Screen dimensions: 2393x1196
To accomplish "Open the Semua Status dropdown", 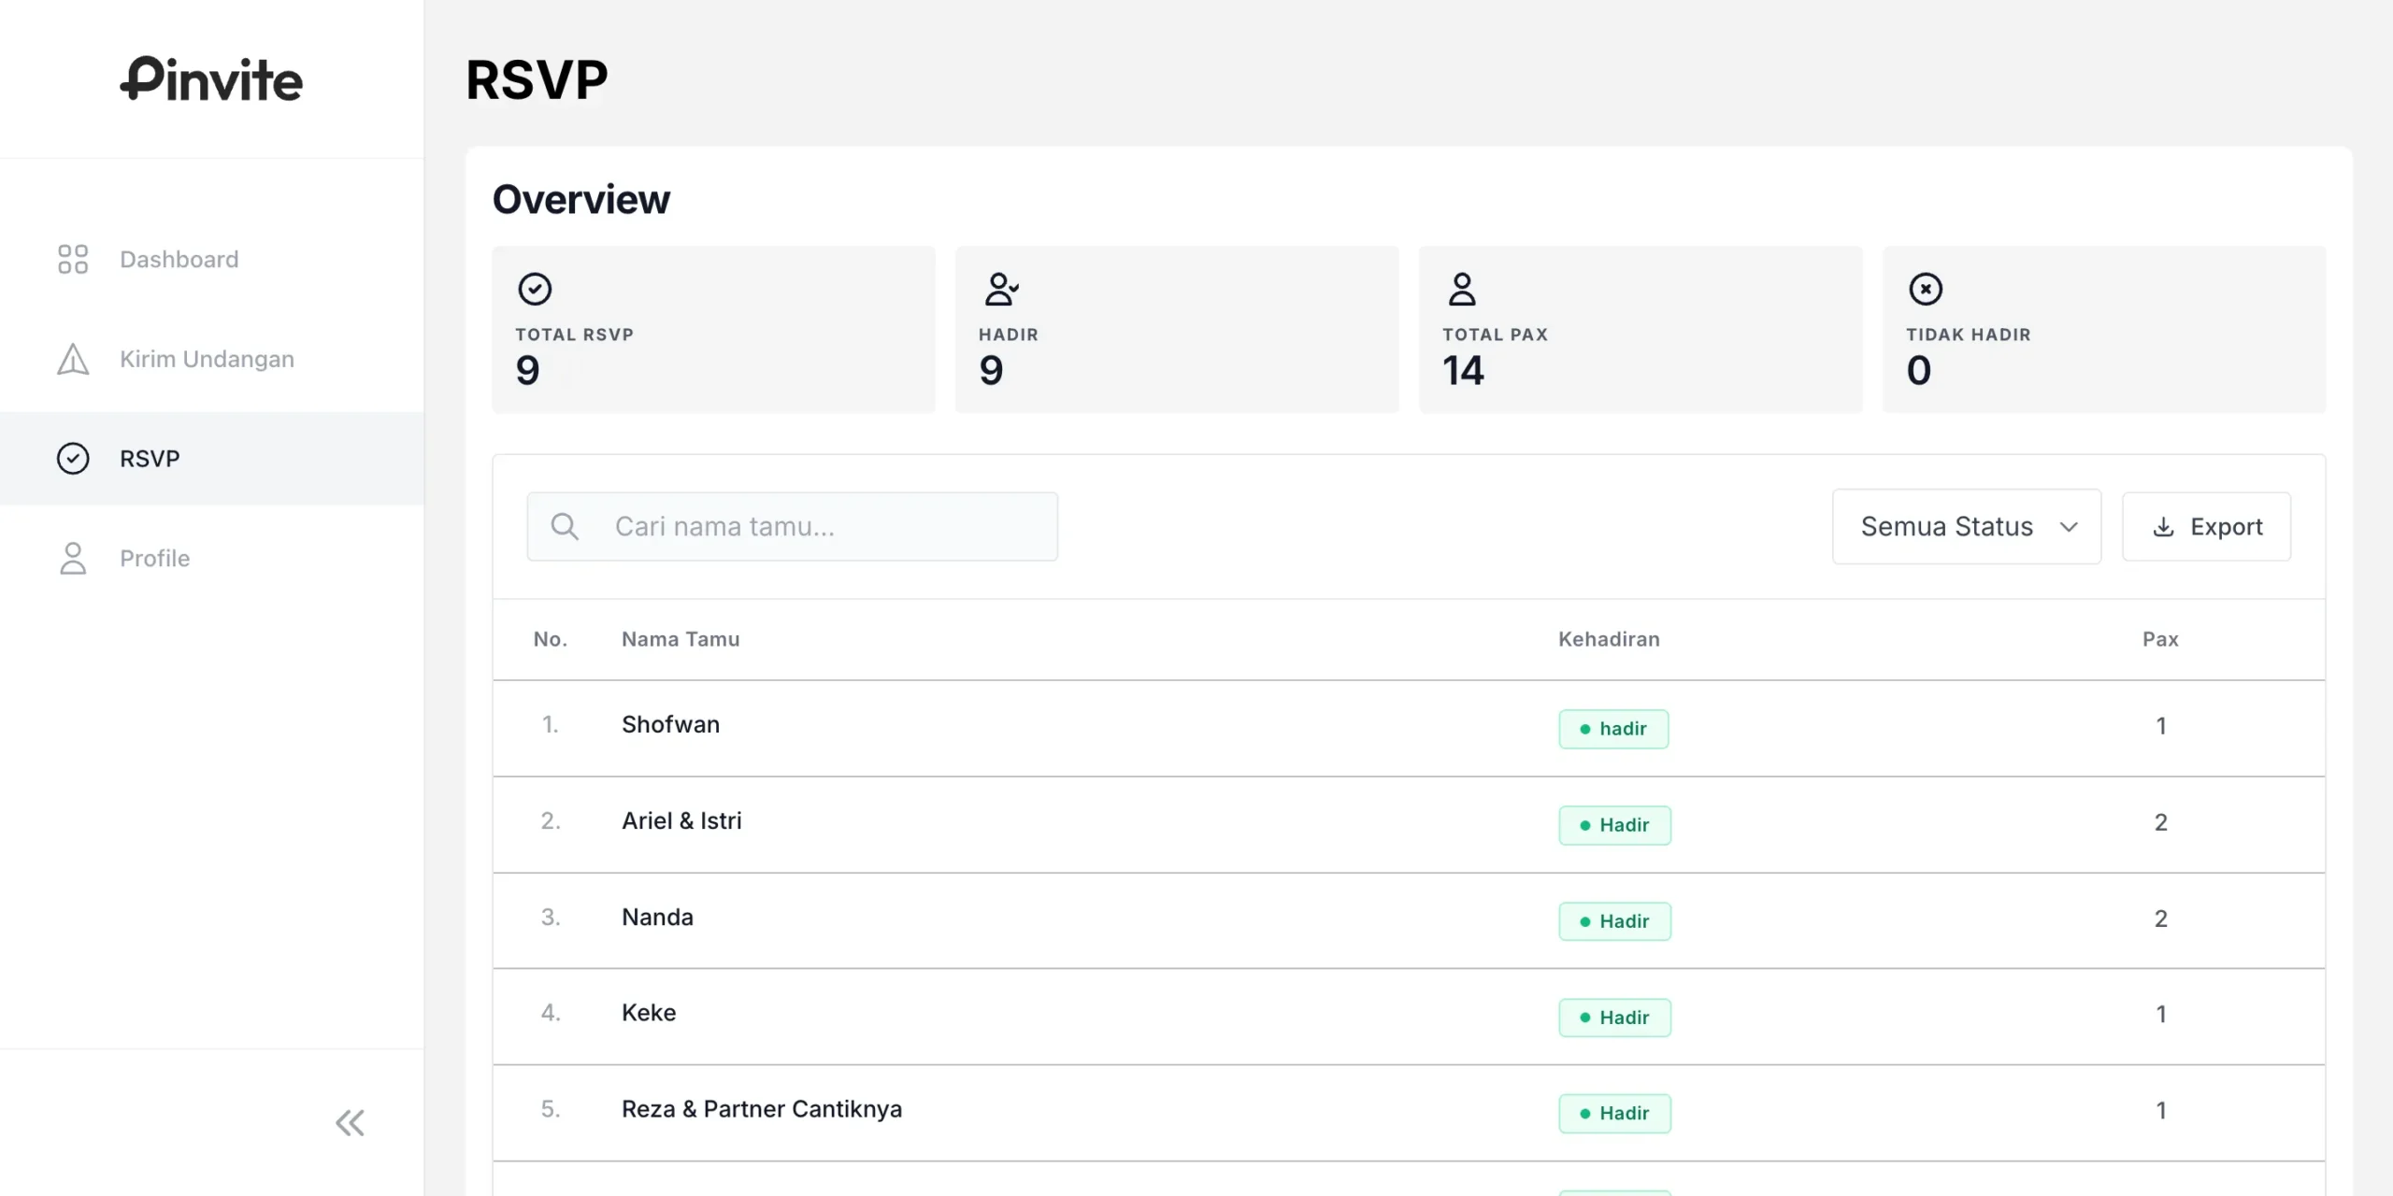I will (1967, 527).
